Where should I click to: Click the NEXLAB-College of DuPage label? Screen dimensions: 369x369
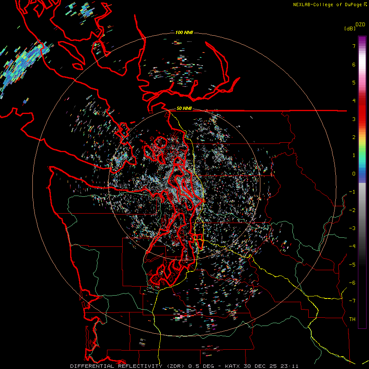point(330,5)
